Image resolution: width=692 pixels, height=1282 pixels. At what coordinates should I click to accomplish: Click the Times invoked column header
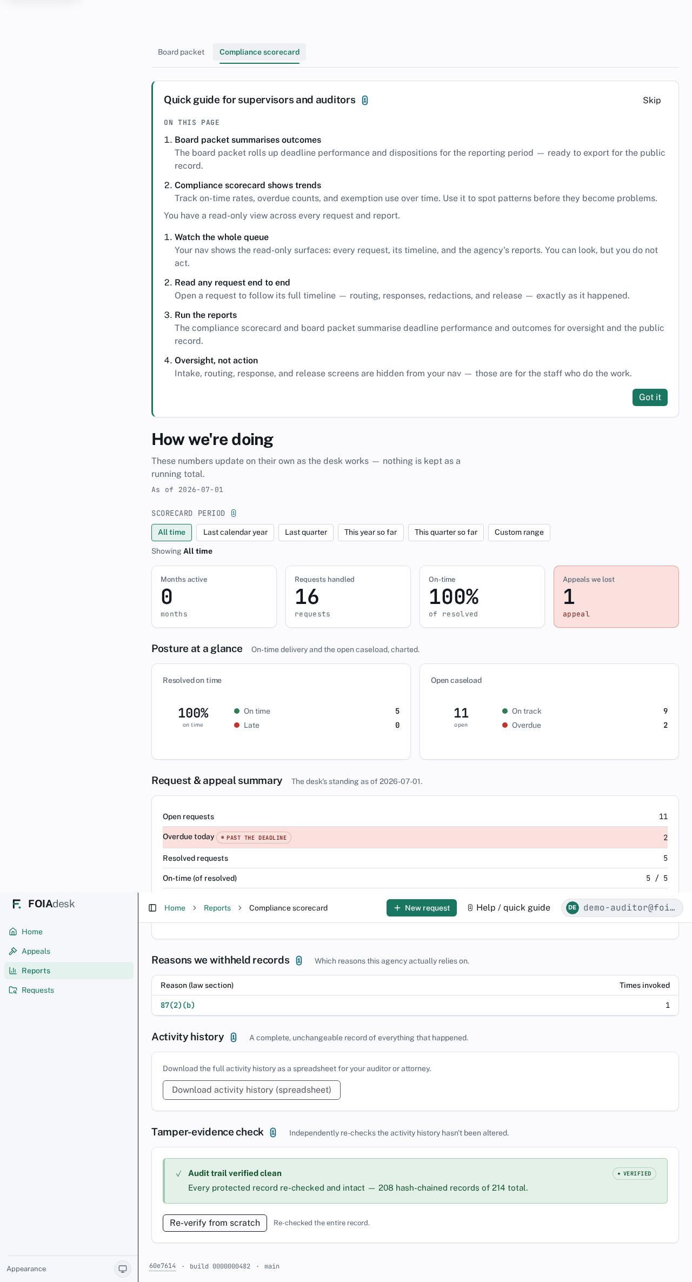pos(644,985)
